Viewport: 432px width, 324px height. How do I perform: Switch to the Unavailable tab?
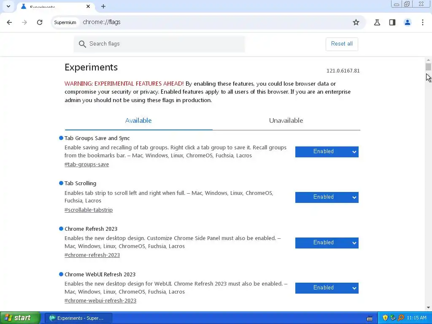click(x=286, y=121)
